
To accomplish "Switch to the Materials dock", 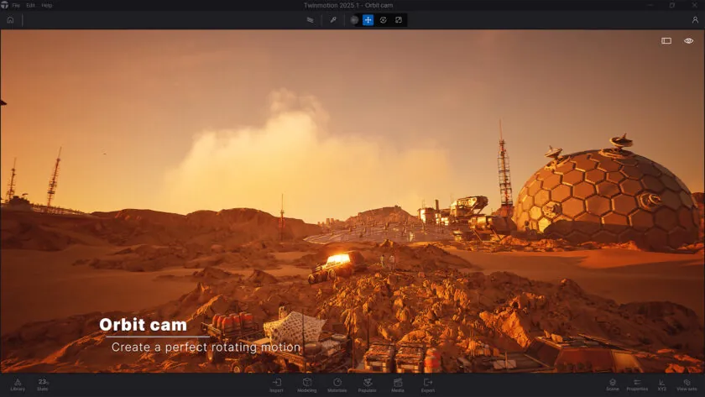I will click(x=337, y=384).
